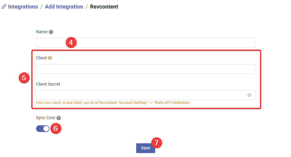The width and height of the screenshot is (291, 157).
Task: Click red step marker number 7
Action: click(157, 143)
